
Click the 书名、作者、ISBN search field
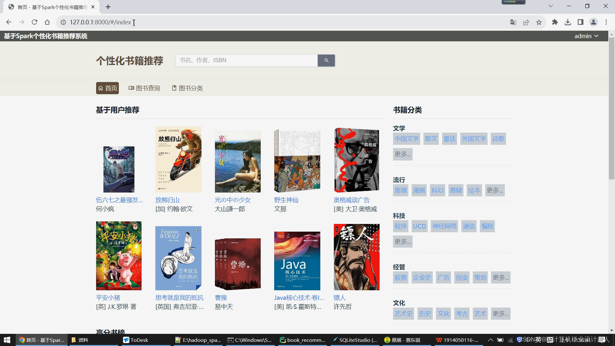click(246, 60)
